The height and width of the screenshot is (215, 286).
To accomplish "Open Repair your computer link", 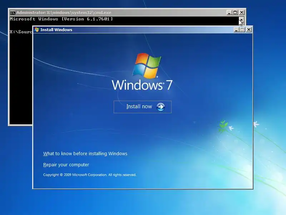I will pyautogui.click(x=66, y=165).
